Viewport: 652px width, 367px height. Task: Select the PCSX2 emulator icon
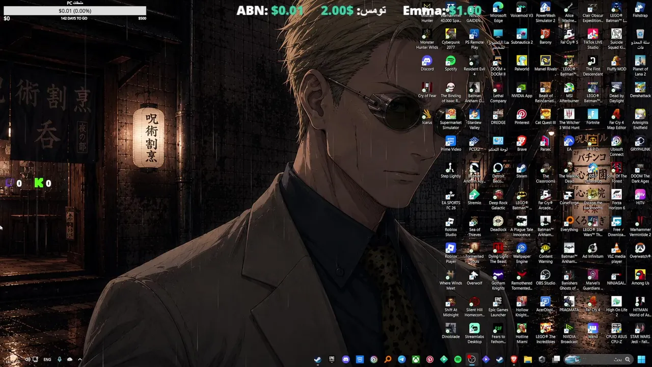[474, 144]
